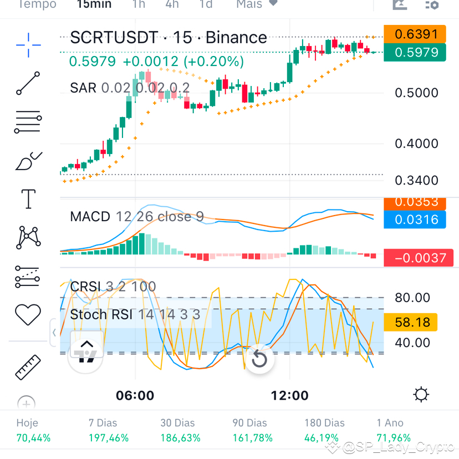This screenshot has height=459, width=459.
Task: Select the text annotation tool
Action: coord(28,199)
